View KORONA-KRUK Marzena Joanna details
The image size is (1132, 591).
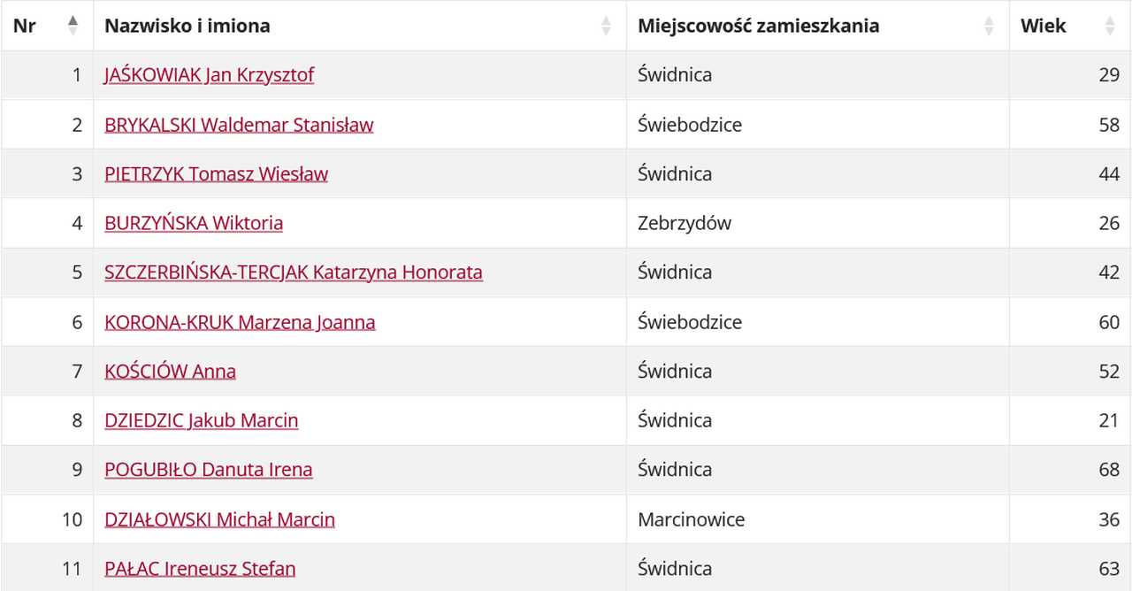(x=240, y=322)
